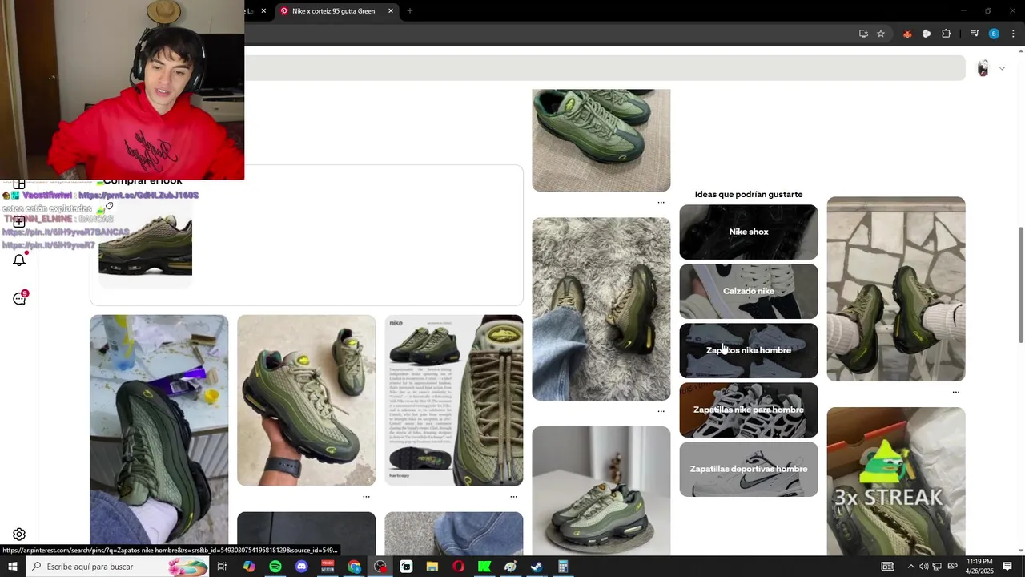Viewport: 1025px width, 577px height.
Task: Open the taskbar clock 11:19 PM
Action: tap(980, 567)
